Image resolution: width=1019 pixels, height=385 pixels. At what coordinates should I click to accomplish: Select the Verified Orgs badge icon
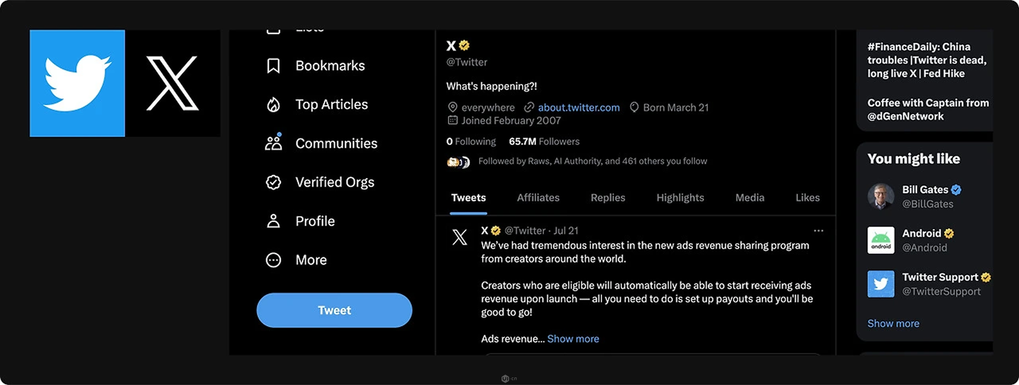[273, 183]
